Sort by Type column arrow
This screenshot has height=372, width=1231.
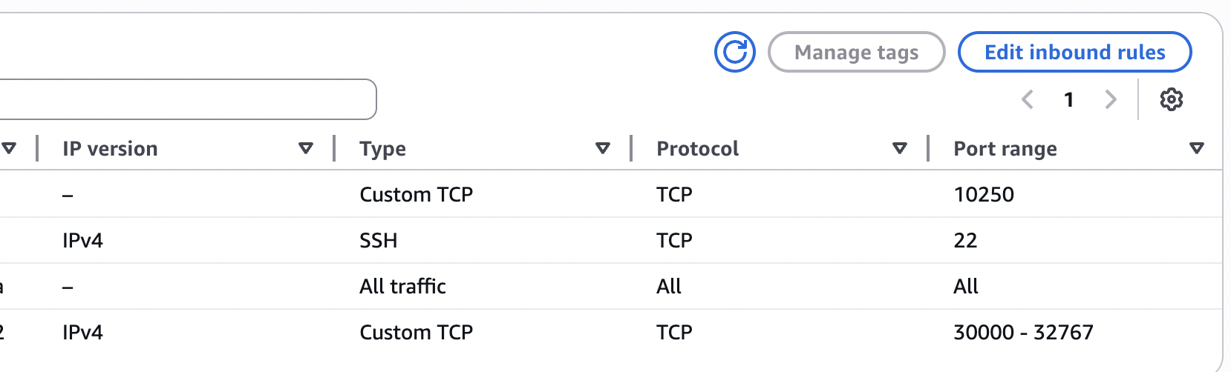[x=602, y=148]
